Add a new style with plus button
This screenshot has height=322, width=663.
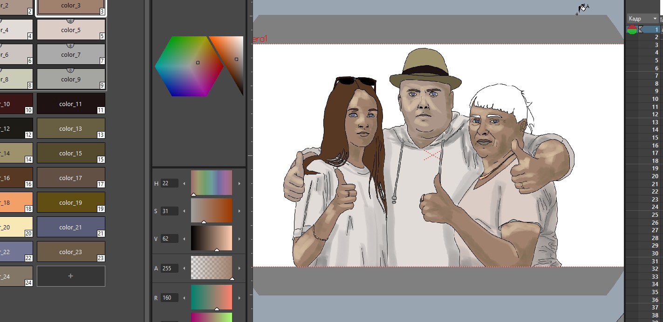pyautogui.click(x=71, y=276)
